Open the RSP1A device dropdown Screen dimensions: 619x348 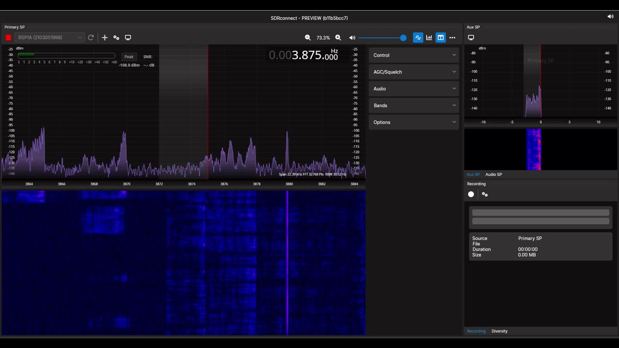pyautogui.click(x=49, y=38)
